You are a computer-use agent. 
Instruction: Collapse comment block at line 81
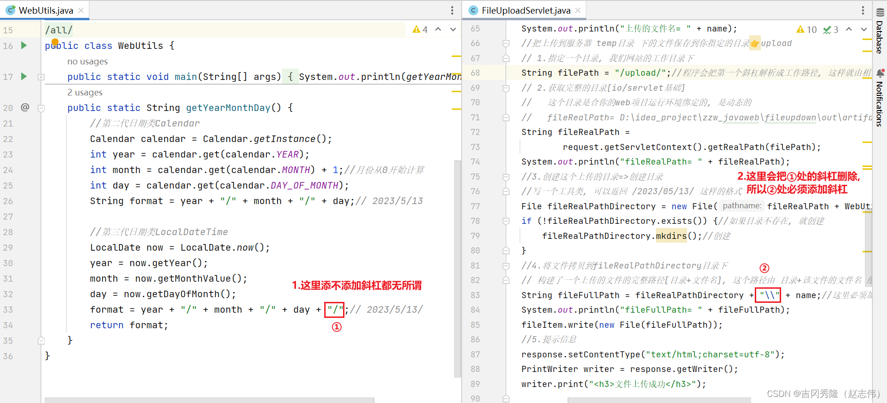point(506,266)
